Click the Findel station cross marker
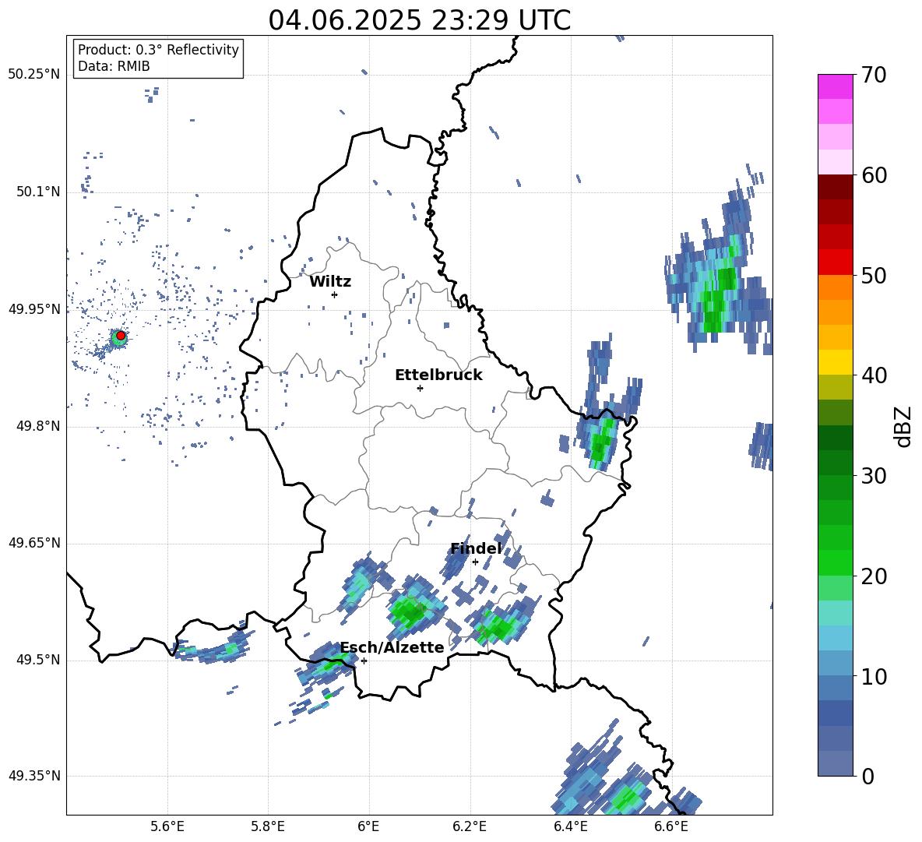Screen dimensions: 922x842 pos(475,562)
